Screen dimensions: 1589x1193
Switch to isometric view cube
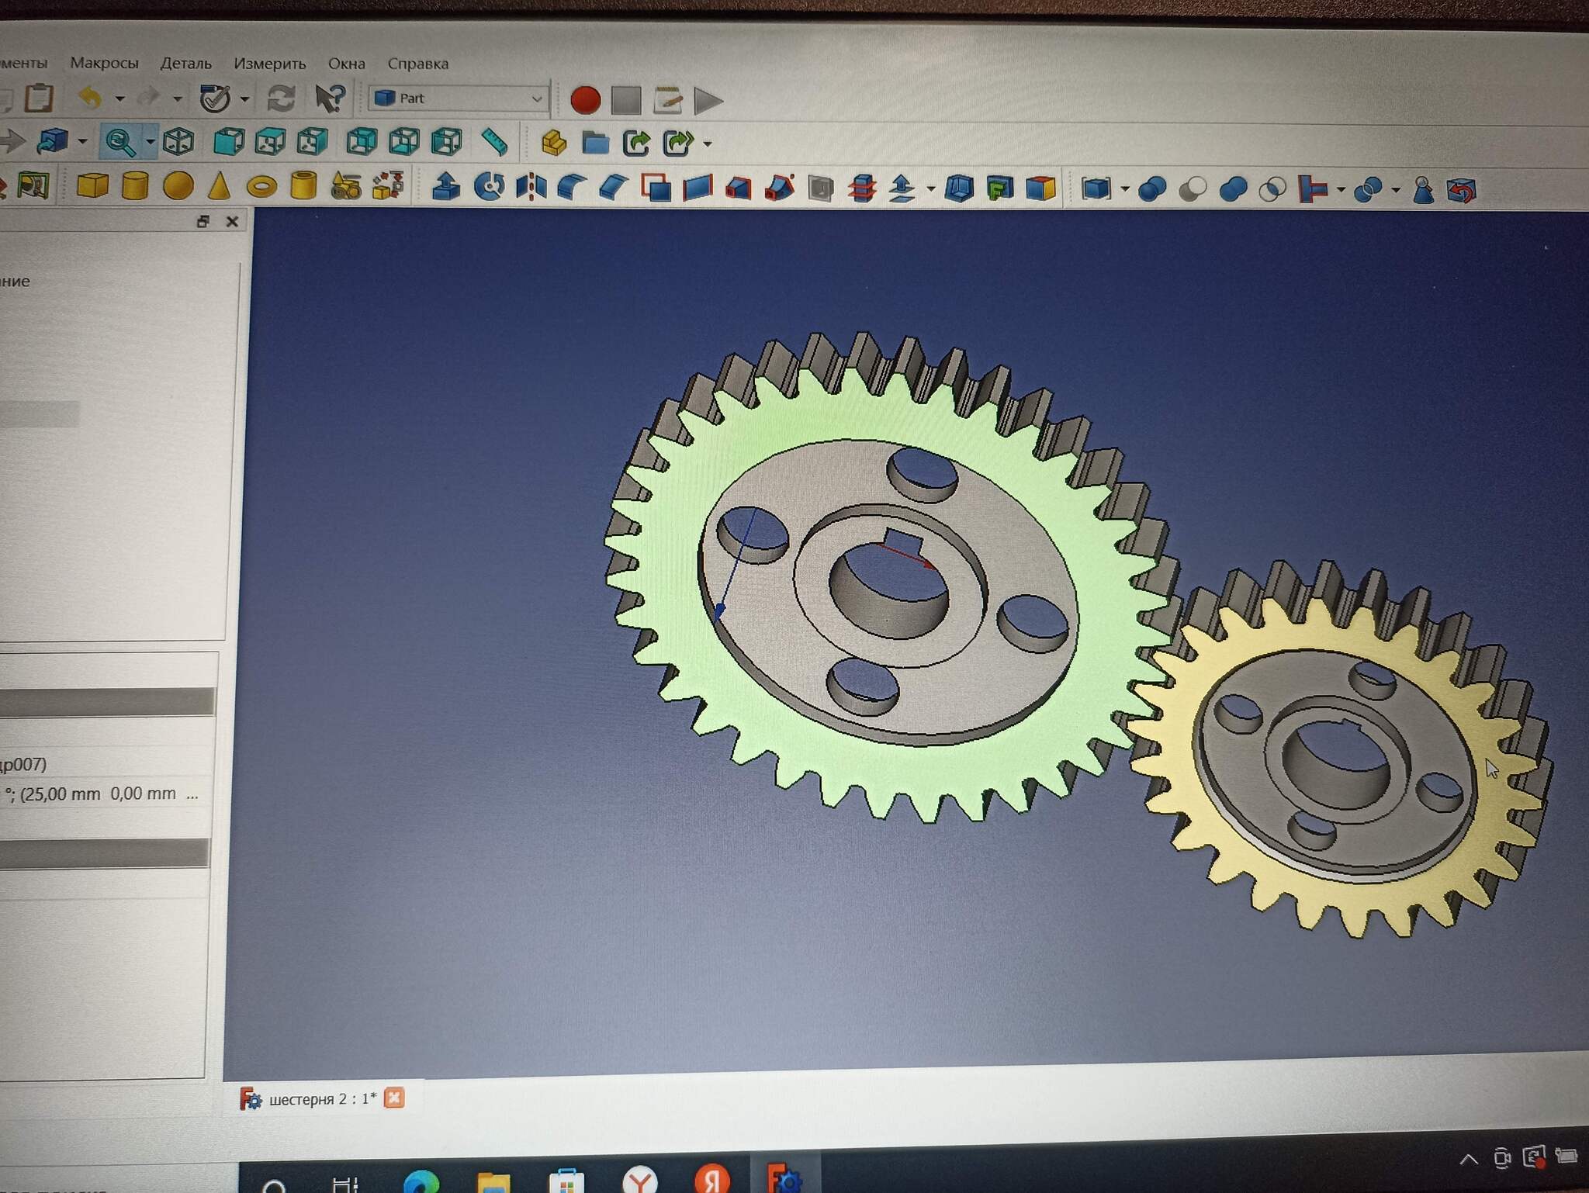click(x=178, y=141)
